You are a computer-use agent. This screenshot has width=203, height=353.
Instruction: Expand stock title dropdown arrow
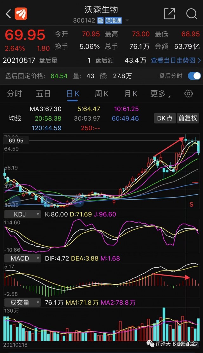pos(127,21)
